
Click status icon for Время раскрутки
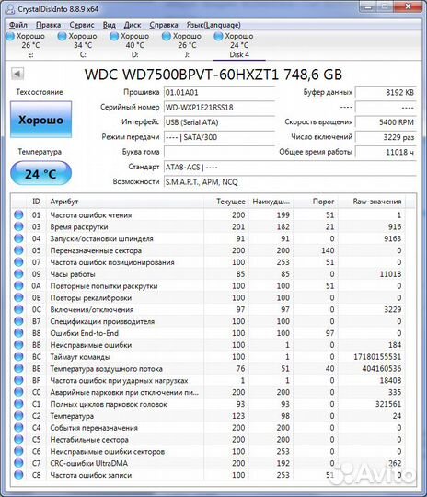(18, 226)
